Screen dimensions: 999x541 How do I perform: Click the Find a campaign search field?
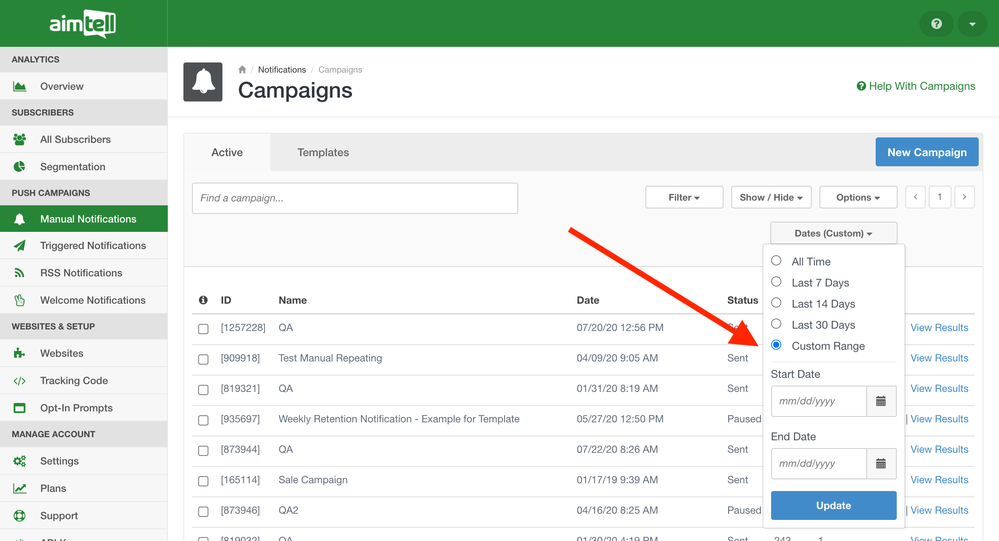pyautogui.click(x=354, y=198)
